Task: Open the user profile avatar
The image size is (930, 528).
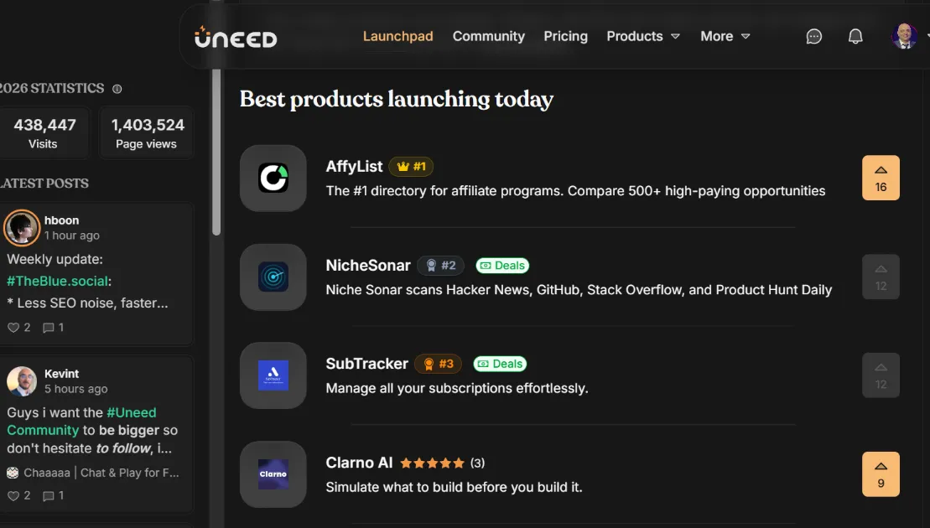Action: coord(904,36)
